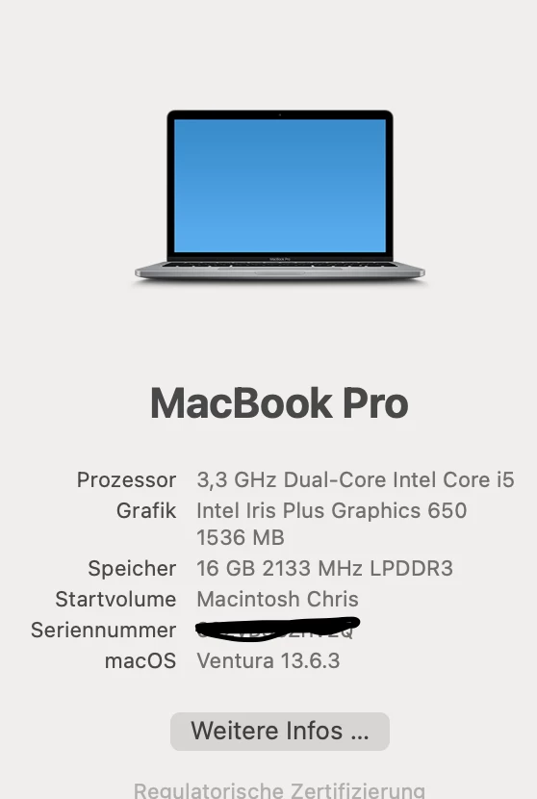
Task: Click the silver keyboard base of the laptop image
Action: point(280,271)
